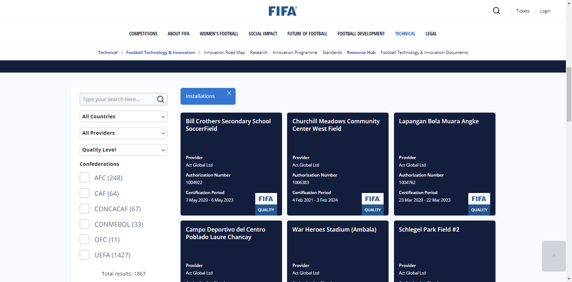
Task: Click FIFA Quality badge on Lapangan Bola card
Action: [479, 204]
